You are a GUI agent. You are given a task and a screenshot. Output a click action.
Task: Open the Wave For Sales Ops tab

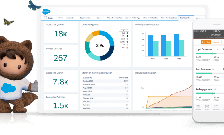pos(150,18)
